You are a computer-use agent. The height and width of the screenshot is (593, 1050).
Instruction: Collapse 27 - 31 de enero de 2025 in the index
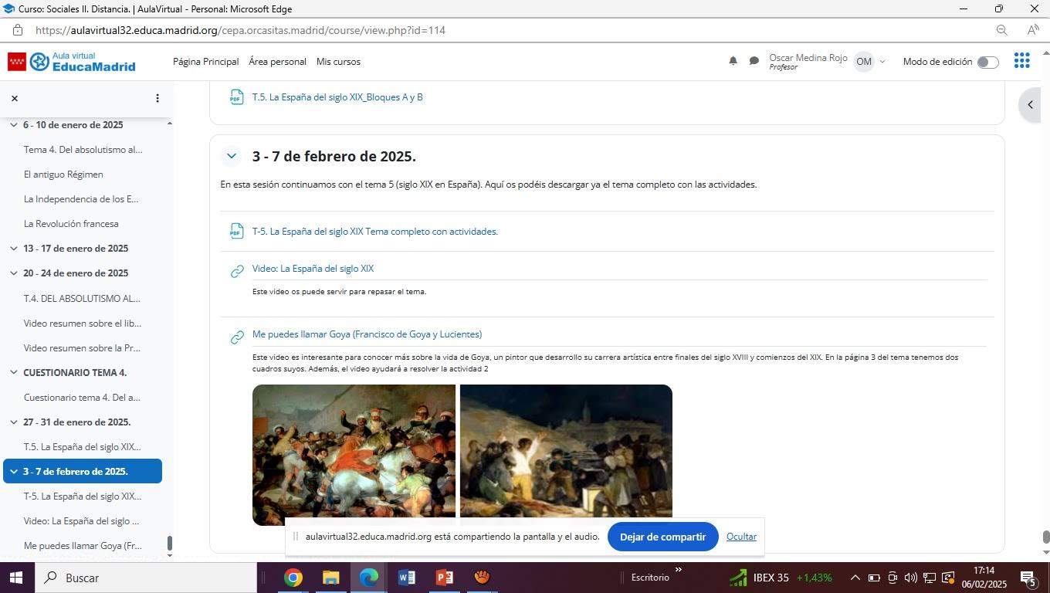[14, 422]
